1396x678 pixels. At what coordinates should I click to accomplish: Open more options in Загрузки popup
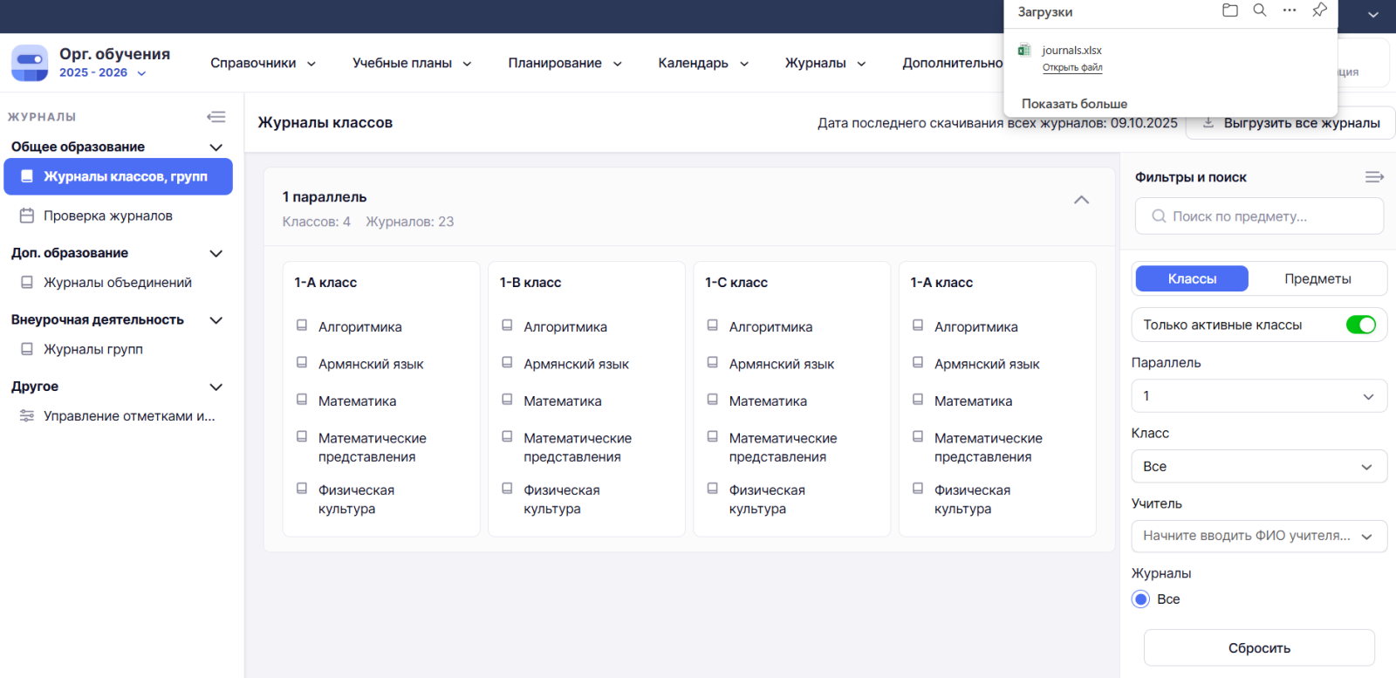pyautogui.click(x=1290, y=10)
